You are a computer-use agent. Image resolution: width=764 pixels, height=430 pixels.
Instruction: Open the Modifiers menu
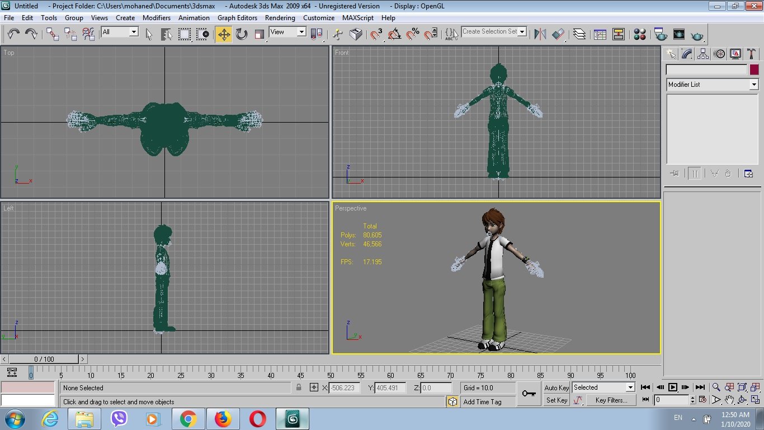[156, 17]
